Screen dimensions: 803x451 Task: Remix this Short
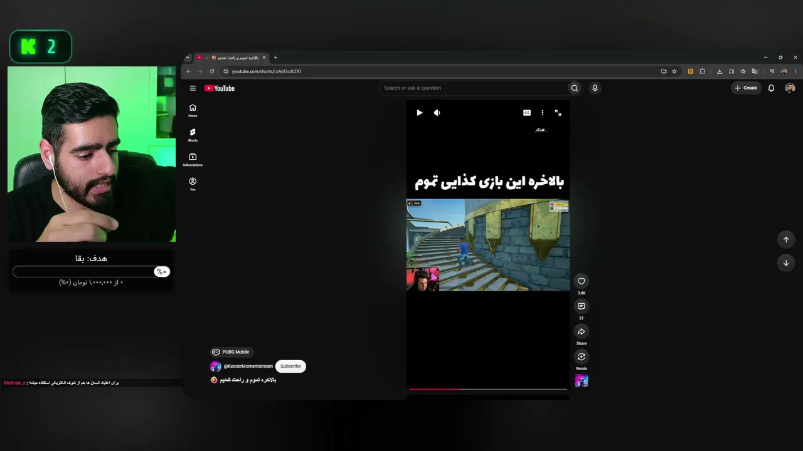582,356
